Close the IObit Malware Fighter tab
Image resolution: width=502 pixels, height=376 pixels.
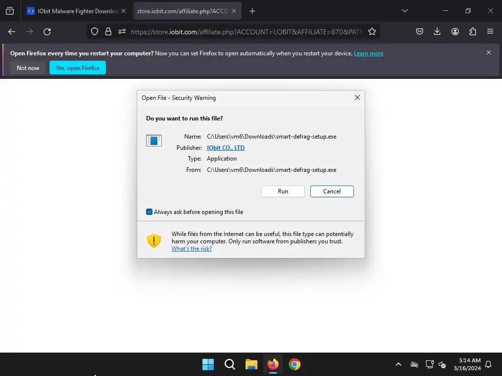coord(124,11)
